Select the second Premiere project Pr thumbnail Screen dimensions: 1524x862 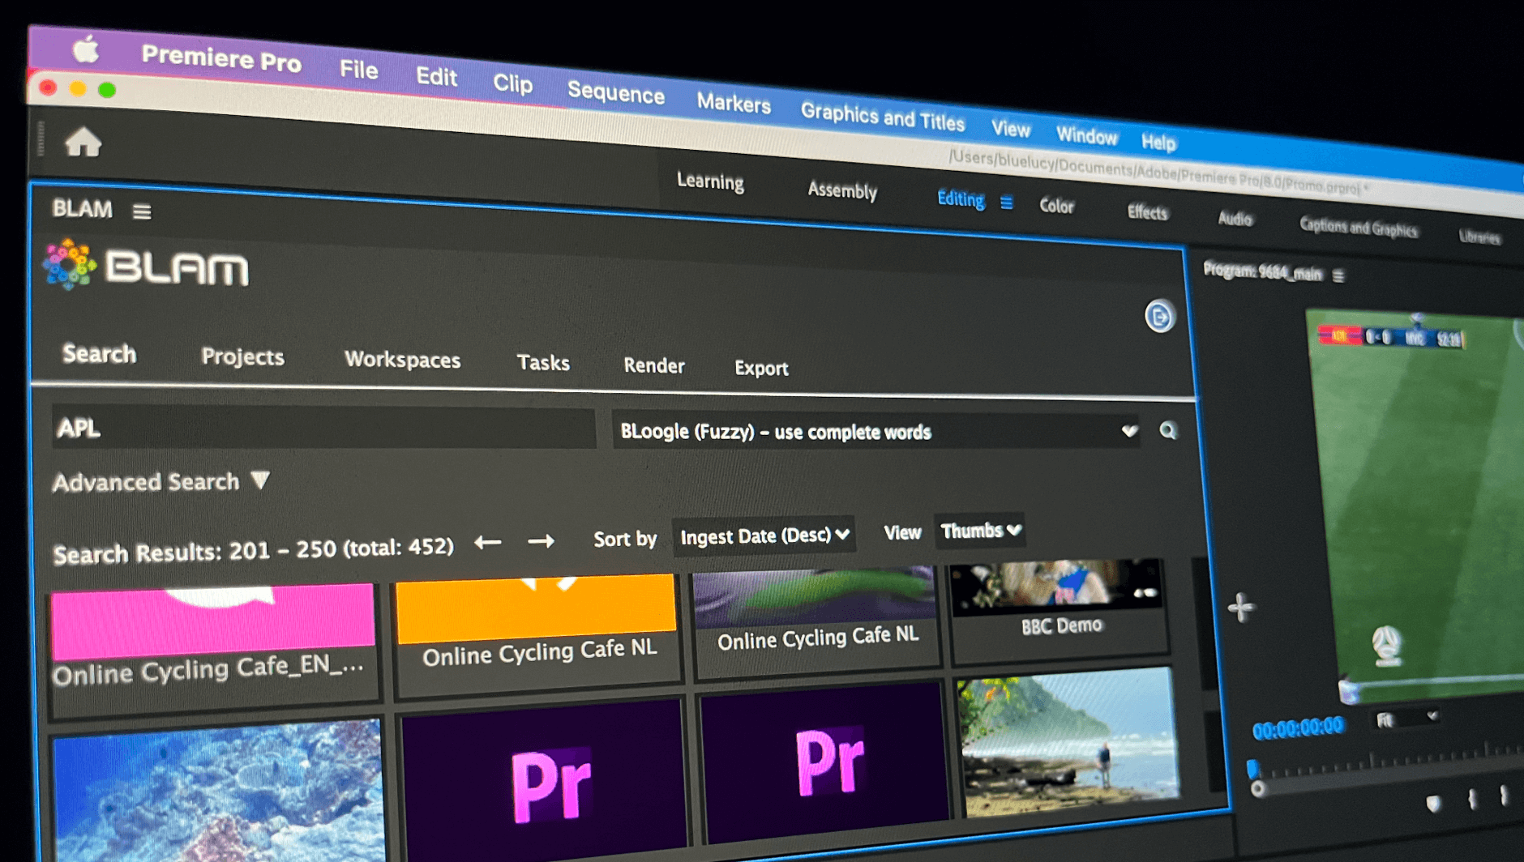click(824, 762)
